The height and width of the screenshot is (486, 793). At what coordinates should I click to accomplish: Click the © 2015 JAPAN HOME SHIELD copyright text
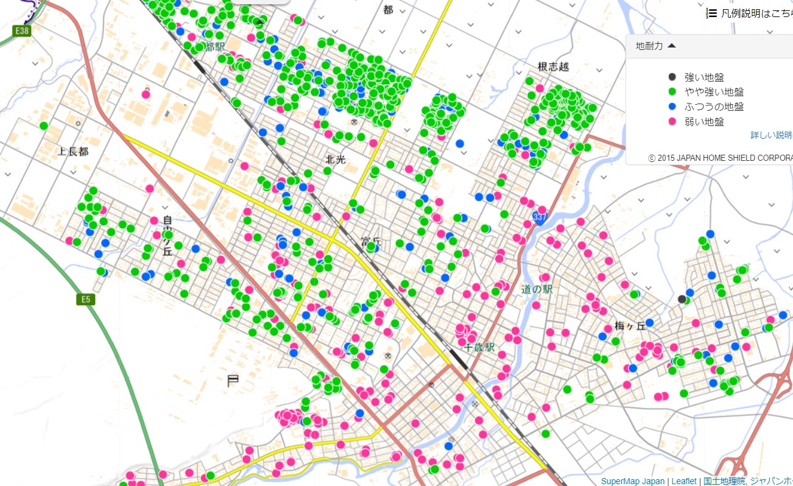coord(721,158)
